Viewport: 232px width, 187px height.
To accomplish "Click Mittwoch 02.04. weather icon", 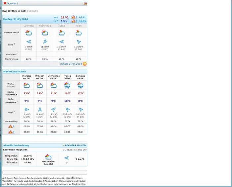I will pos(40,85).
